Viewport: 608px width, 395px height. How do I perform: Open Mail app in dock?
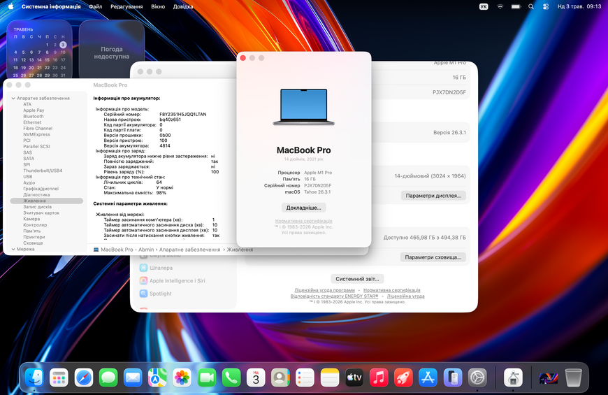[x=133, y=378]
